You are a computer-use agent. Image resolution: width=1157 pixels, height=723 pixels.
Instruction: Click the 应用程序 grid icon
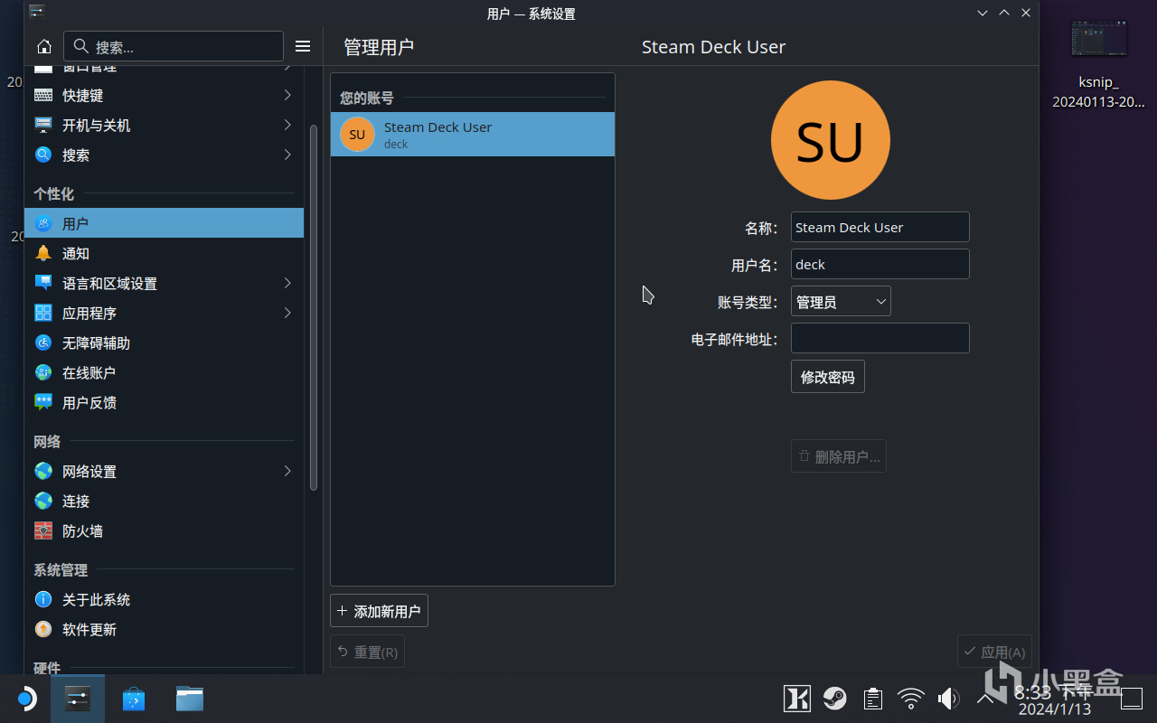[x=43, y=313]
